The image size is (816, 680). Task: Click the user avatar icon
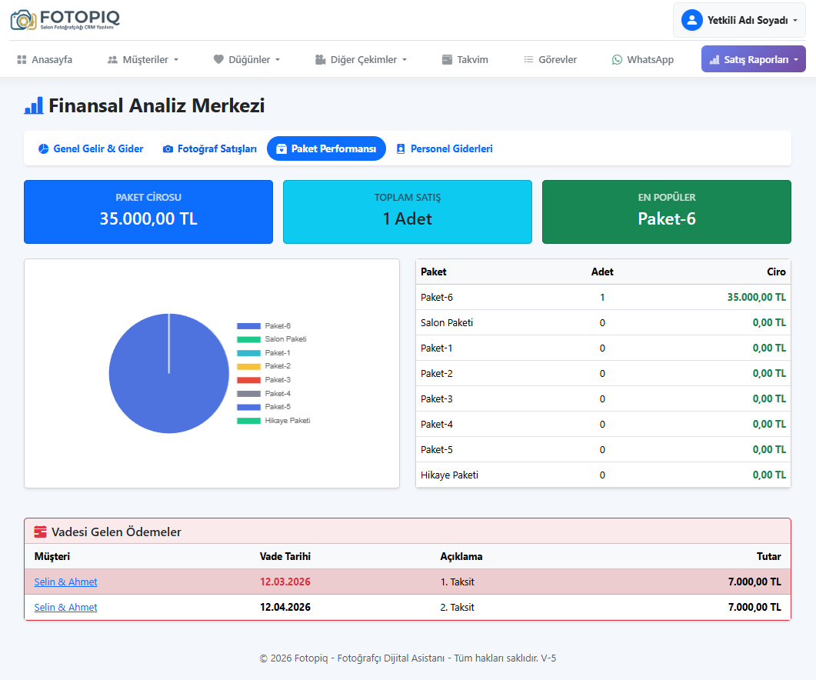[x=691, y=20]
